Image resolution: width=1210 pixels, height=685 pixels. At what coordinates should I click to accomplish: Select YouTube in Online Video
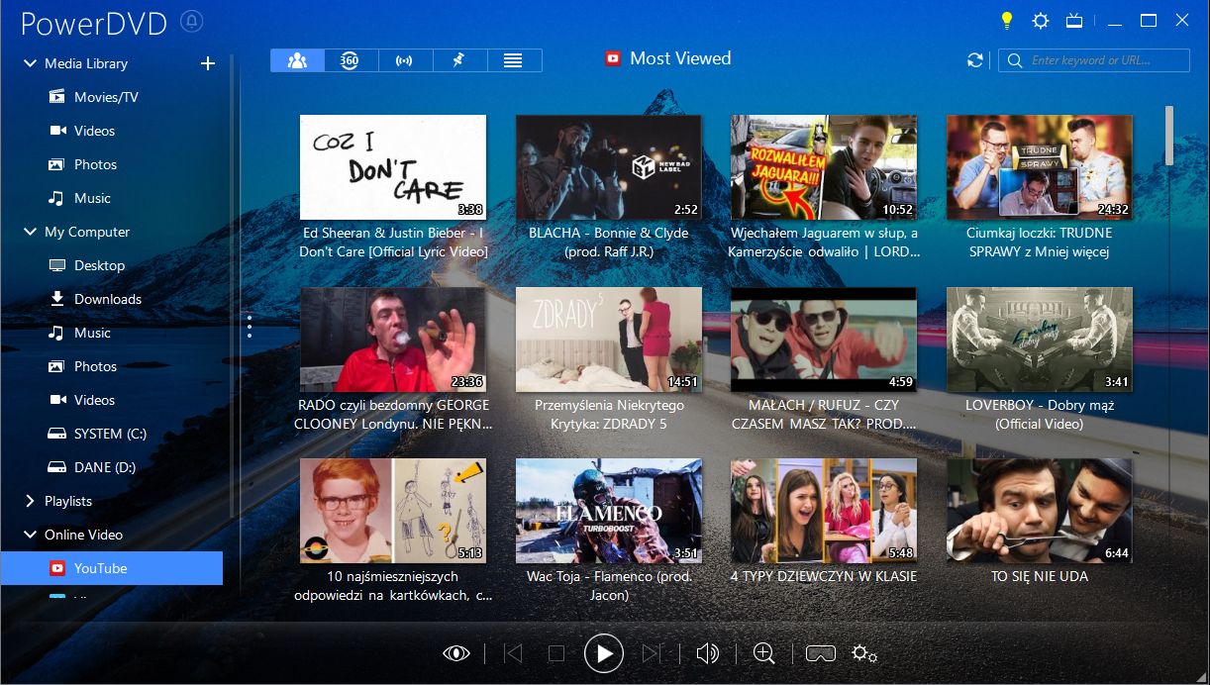click(x=111, y=568)
